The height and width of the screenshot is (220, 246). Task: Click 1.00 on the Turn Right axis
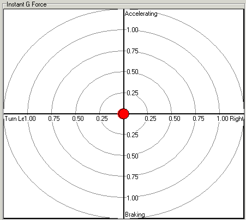coord(223,119)
